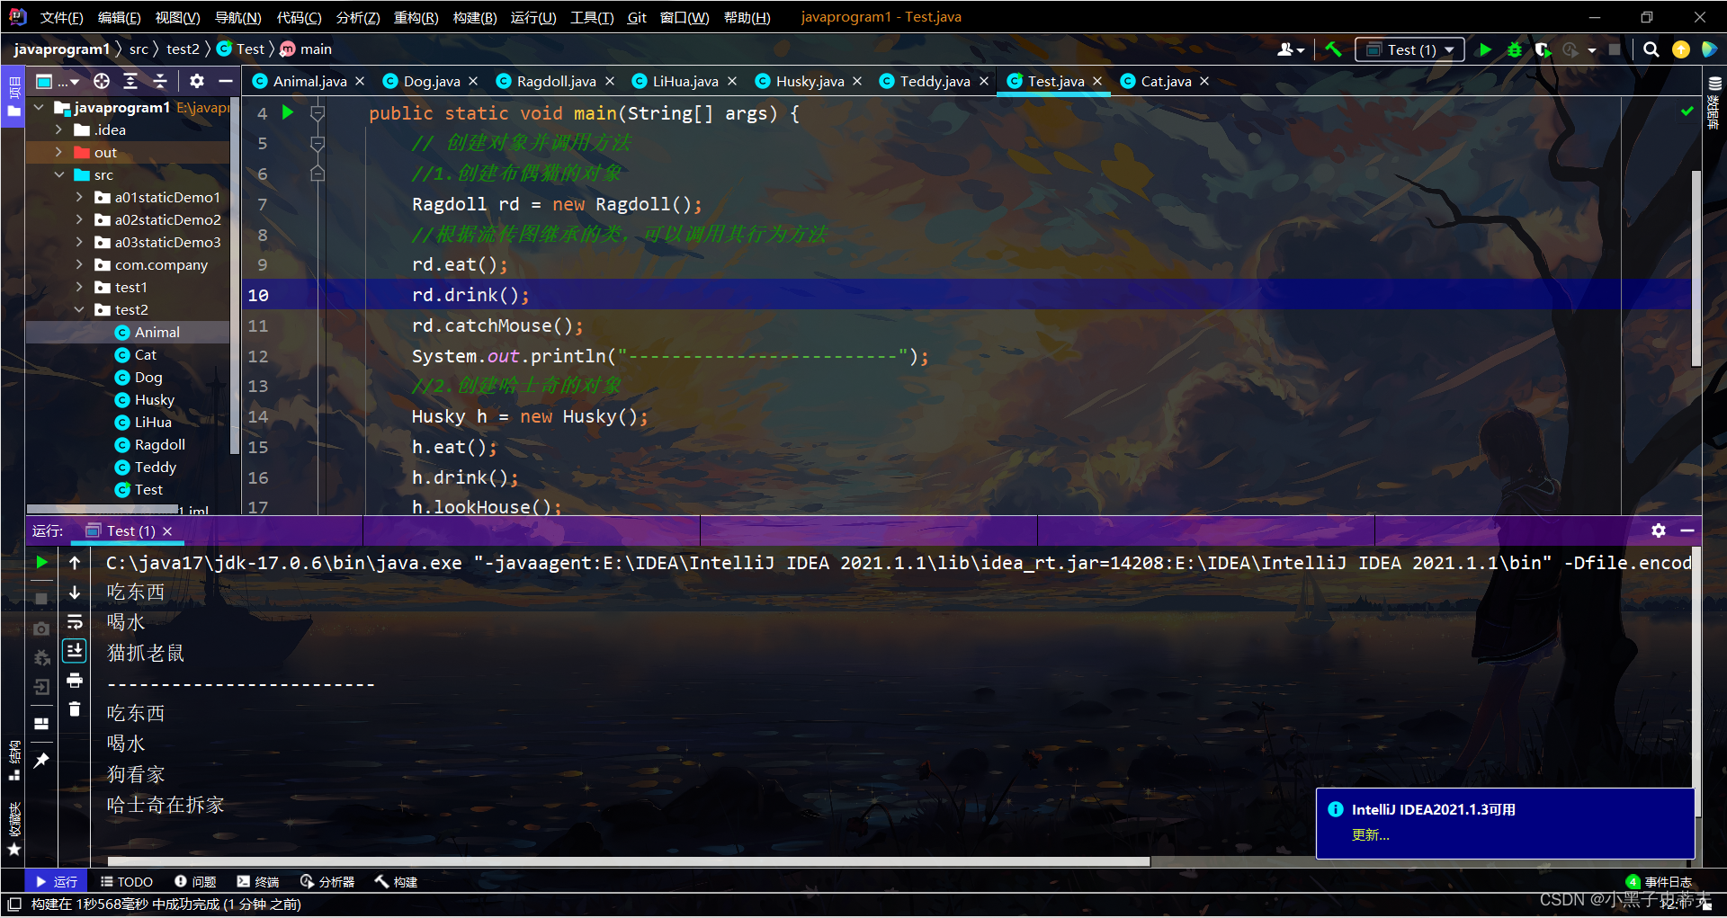Viewport: 1727px width, 918px height.
Task: Open the 文件(F) menu
Action: click(x=61, y=17)
